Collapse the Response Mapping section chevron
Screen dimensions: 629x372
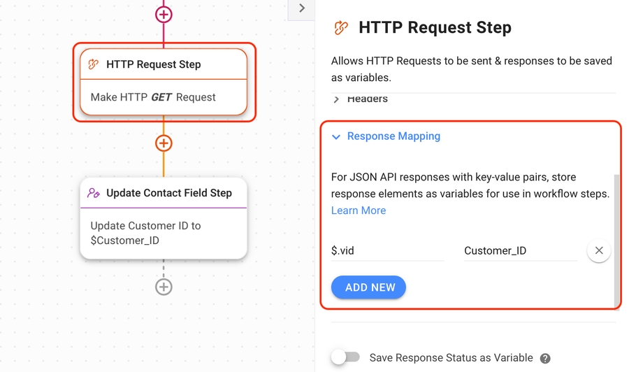[336, 137]
